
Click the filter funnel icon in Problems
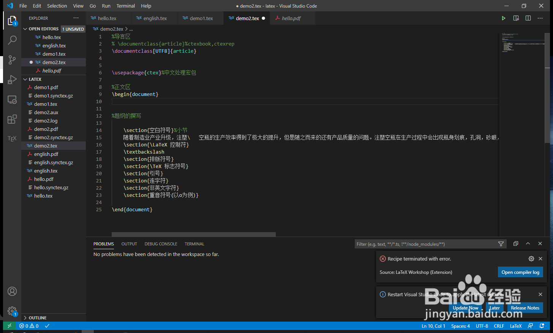coord(501,244)
